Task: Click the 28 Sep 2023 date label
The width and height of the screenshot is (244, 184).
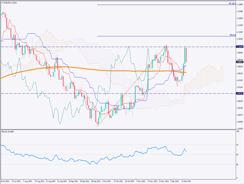Action: coord(95,181)
